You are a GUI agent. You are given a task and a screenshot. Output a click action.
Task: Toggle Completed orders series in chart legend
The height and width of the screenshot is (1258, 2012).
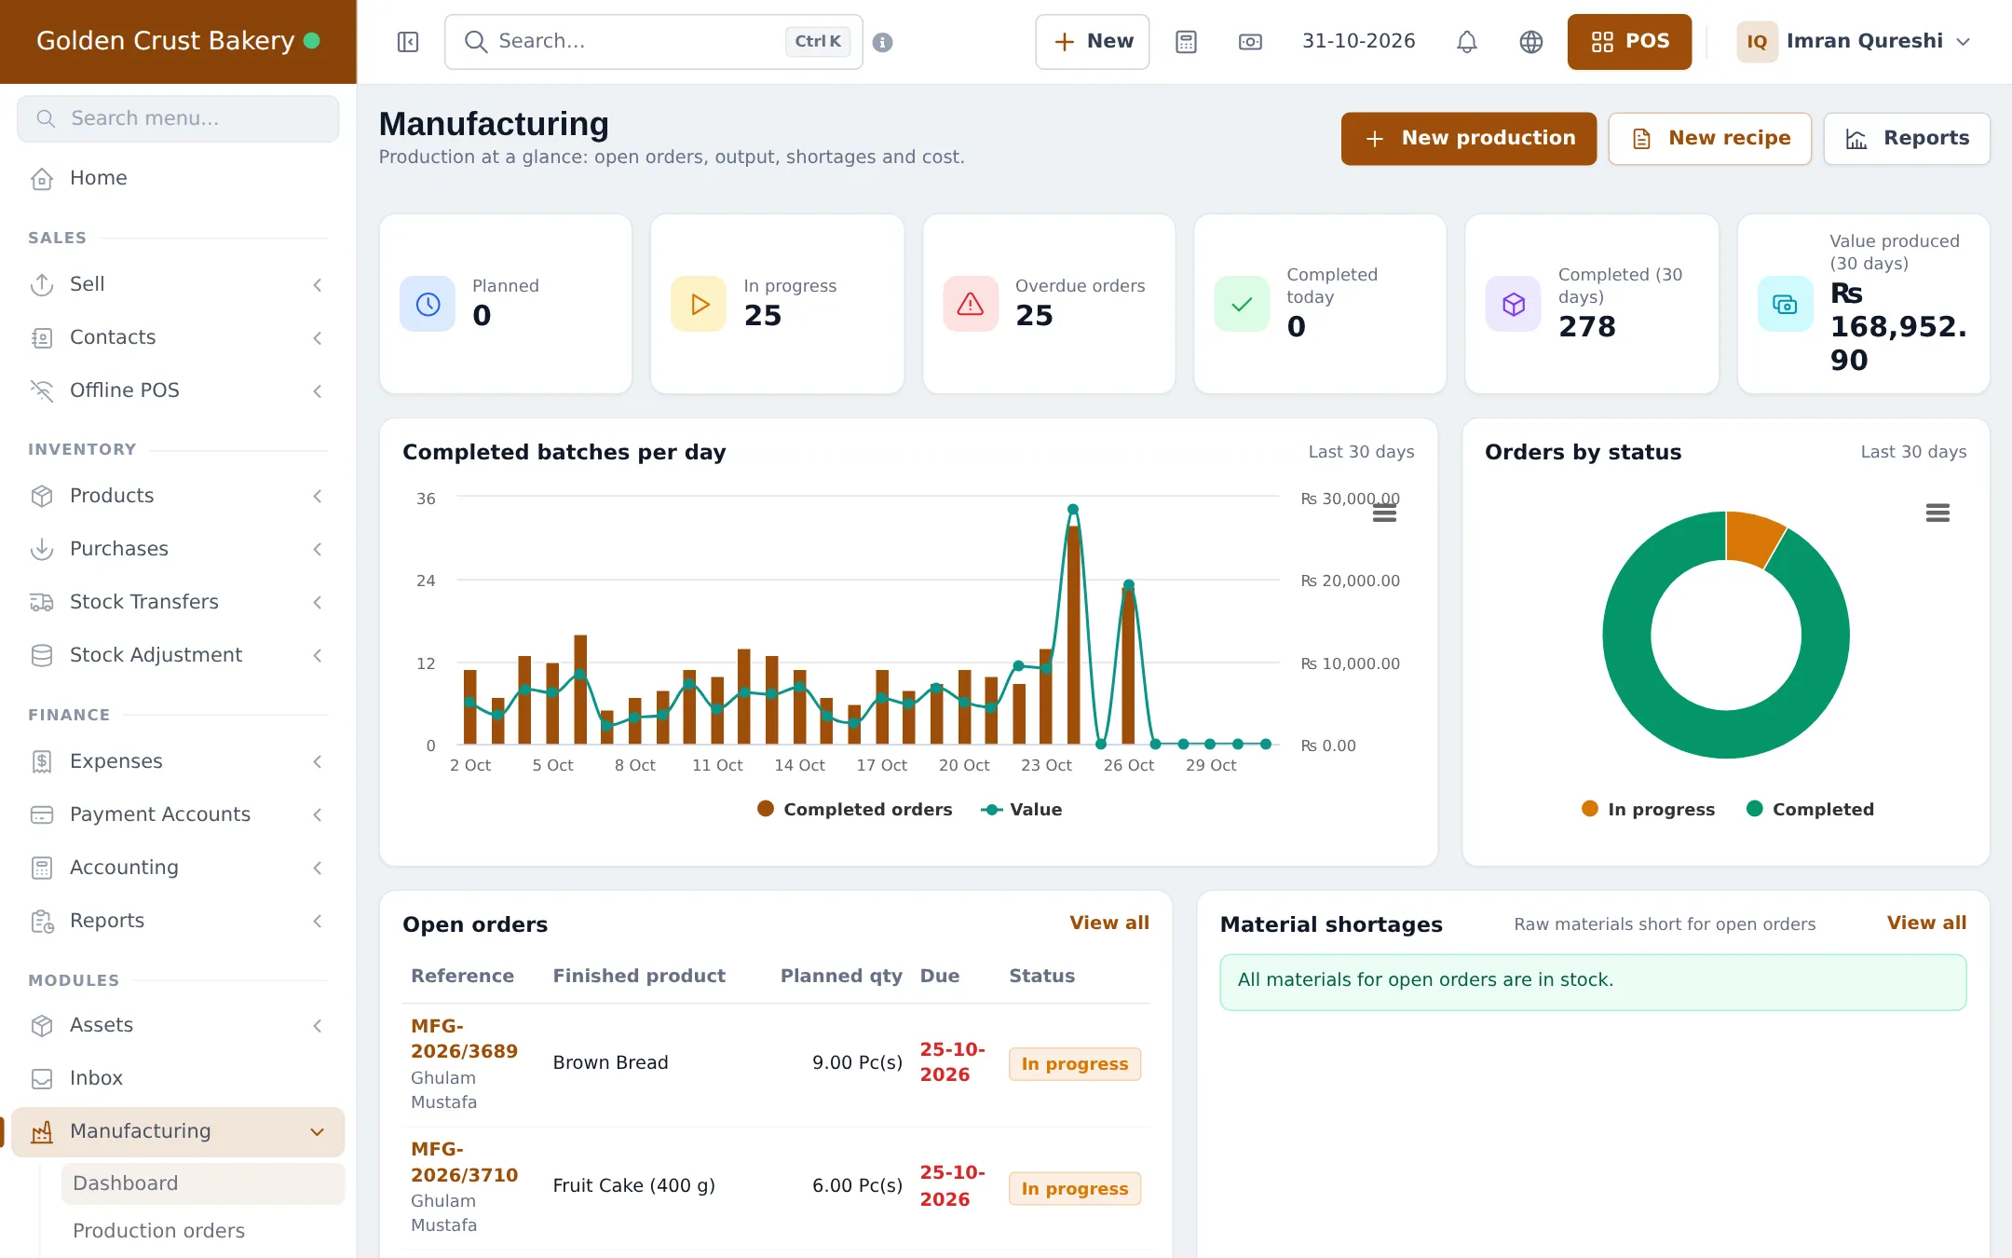coord(854,809)
